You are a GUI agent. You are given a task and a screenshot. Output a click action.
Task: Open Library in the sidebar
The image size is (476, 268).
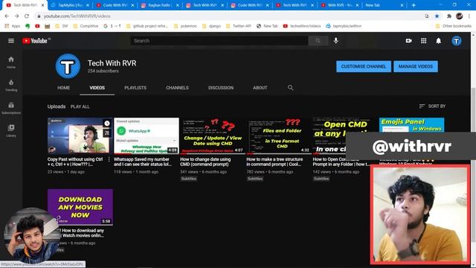click(11, 131)
